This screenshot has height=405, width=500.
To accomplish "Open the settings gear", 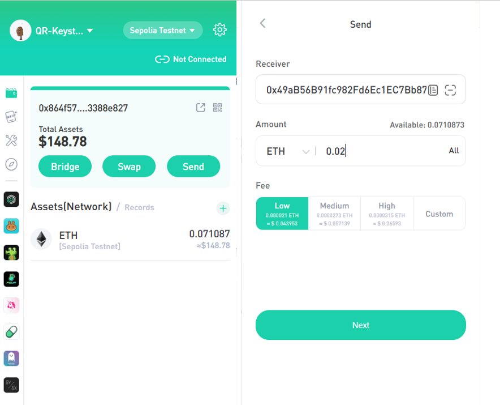I will [x=220, y=30].
